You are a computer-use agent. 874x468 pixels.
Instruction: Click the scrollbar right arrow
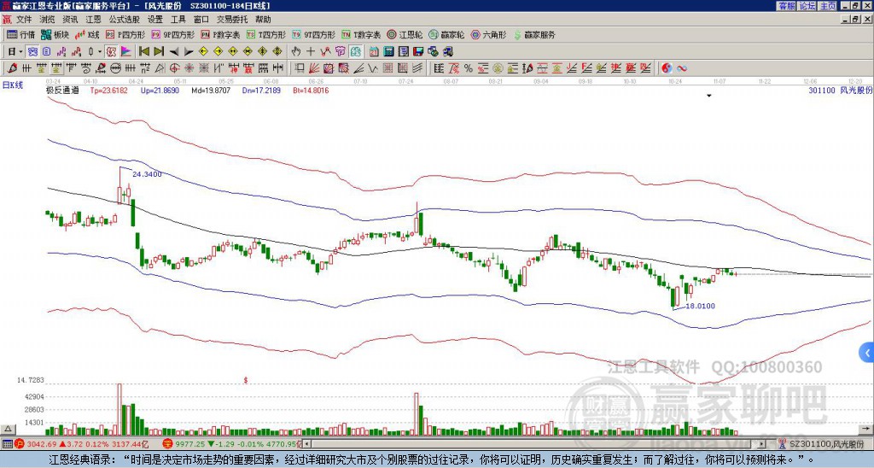tap(762, 444)
